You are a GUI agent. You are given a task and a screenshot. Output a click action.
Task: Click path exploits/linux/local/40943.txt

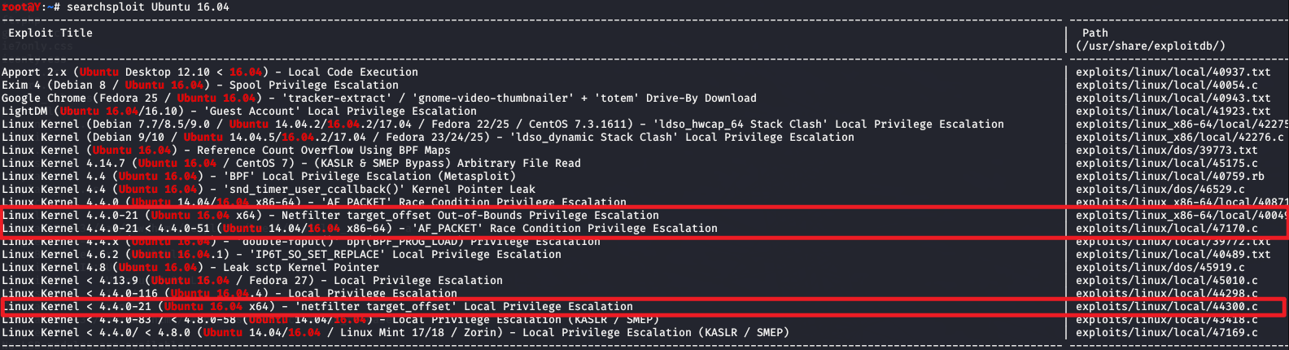point(1173,98)
